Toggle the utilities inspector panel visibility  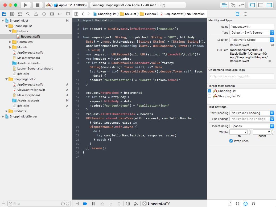(269, 5)
